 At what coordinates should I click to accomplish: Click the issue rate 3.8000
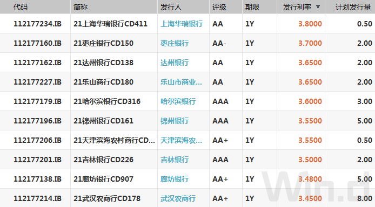point(310,24)
